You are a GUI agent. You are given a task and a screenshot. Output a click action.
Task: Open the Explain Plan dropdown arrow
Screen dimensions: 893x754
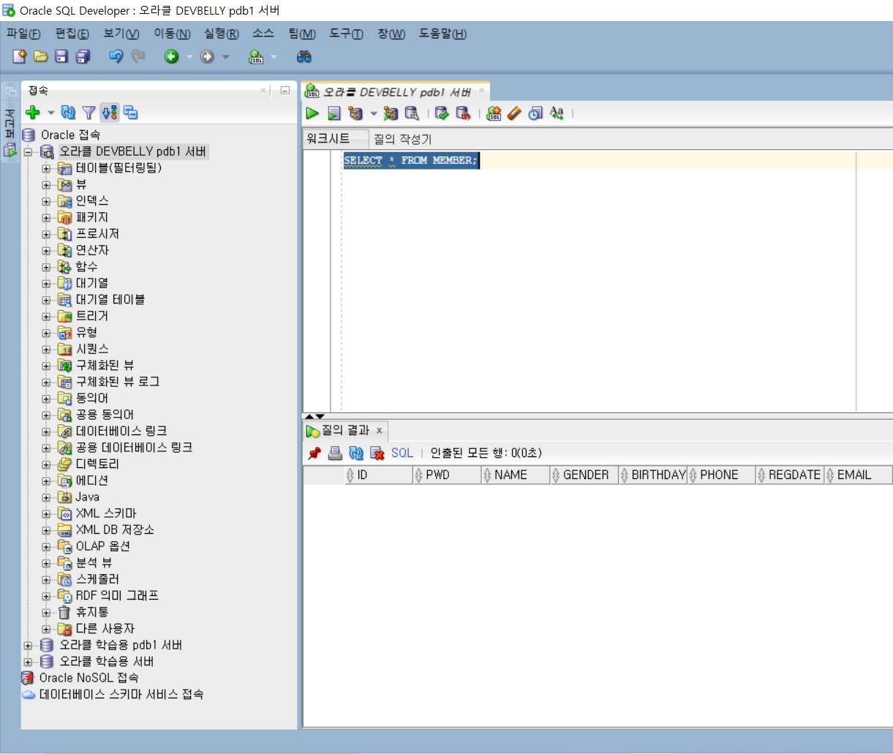coord(373,113)
